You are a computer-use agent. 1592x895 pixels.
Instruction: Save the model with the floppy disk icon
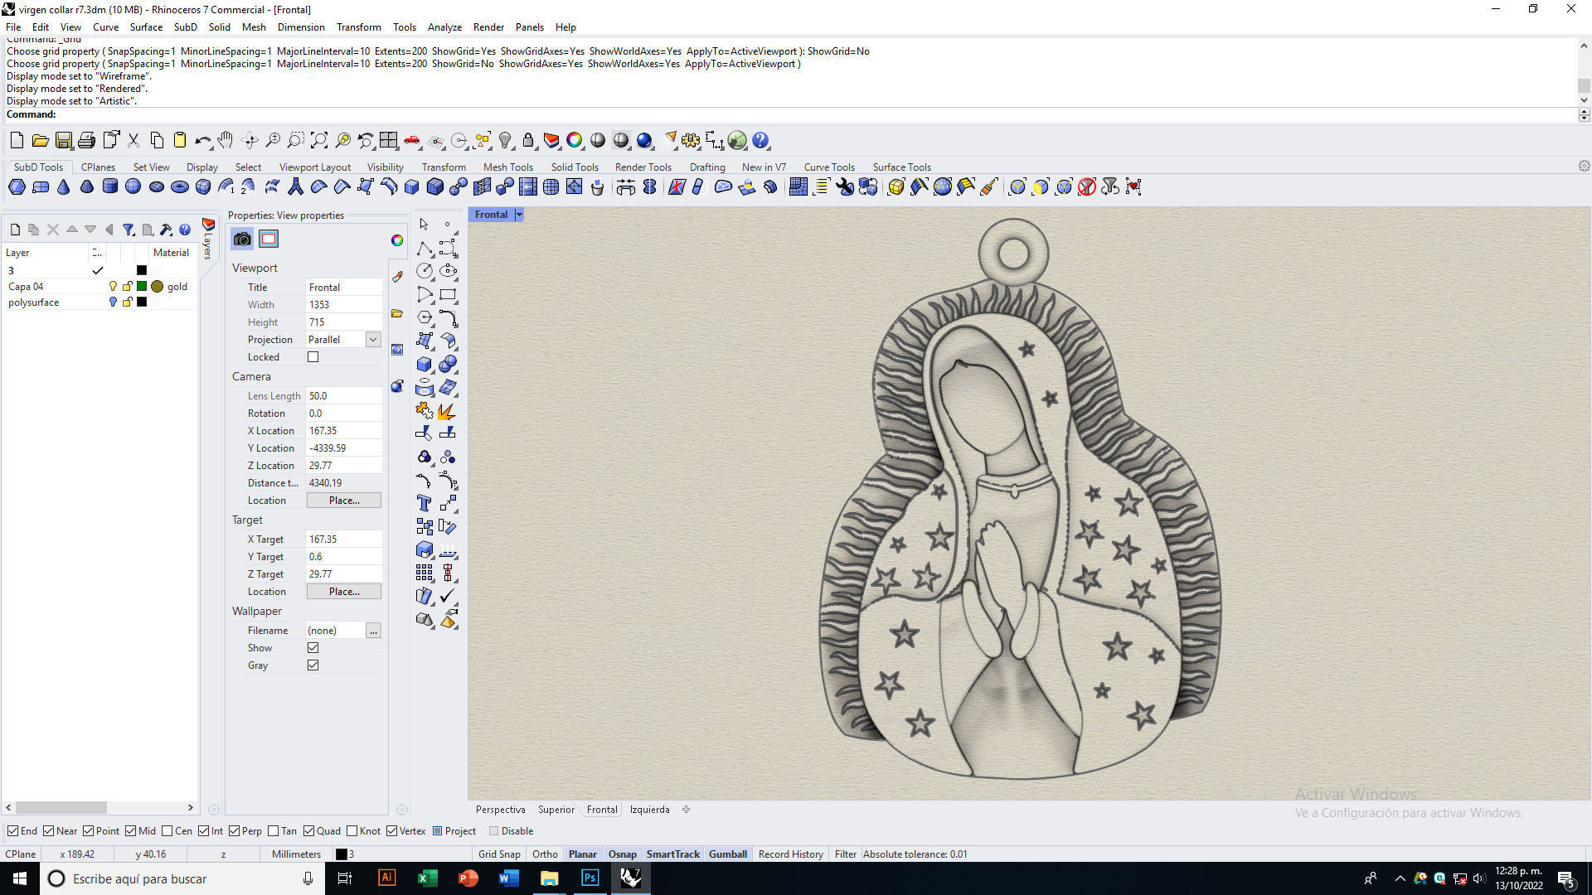pos(63,141)
